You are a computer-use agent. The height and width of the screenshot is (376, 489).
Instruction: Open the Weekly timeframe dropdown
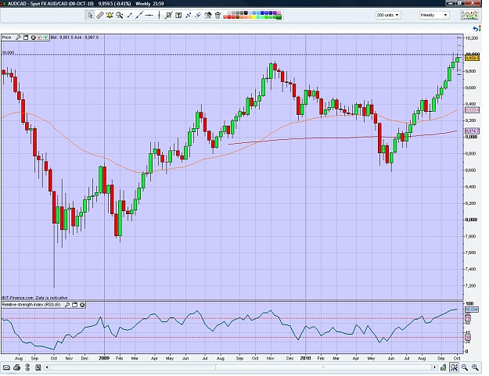click(434, 15)
